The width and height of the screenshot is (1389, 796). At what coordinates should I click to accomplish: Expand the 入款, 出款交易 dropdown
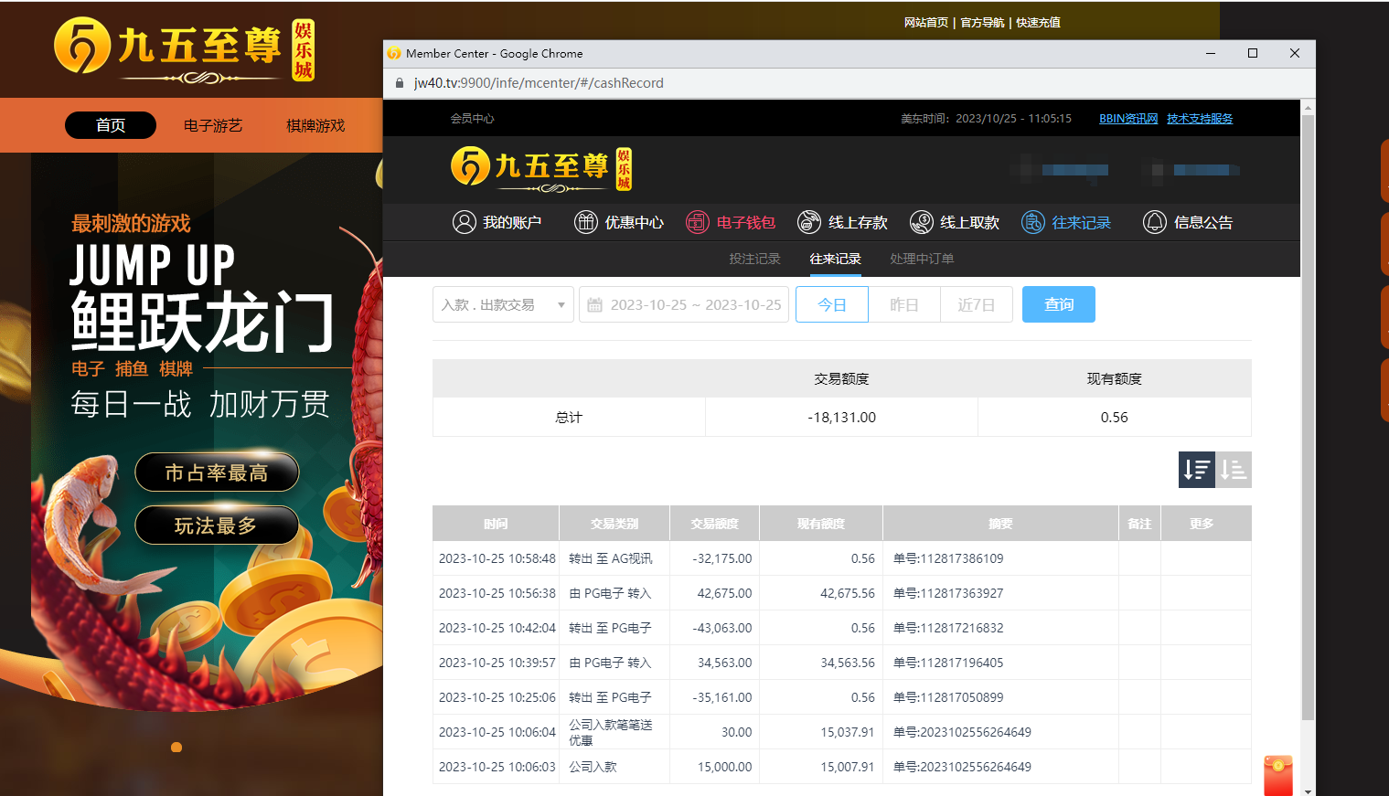click(x=503, y=304)
